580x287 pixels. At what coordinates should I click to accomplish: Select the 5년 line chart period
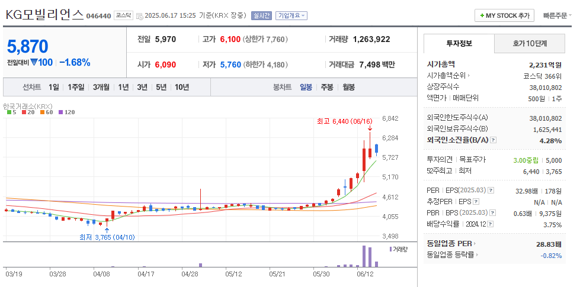pos(161,87)
